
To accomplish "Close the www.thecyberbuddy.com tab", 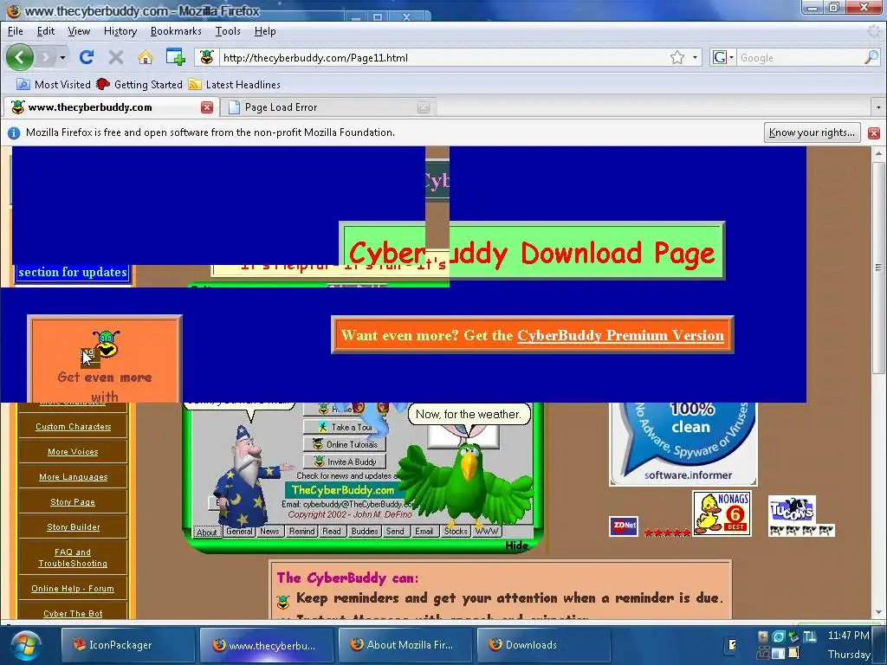I will [207, 107].
